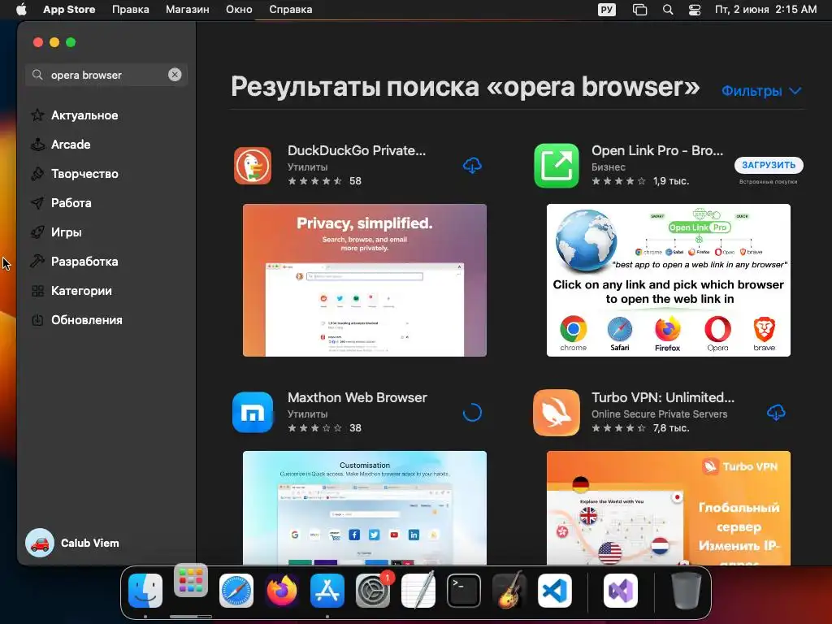Screen dimensions: 832x624
Task: Open Finder from the Dock
Action: [145, 591]
